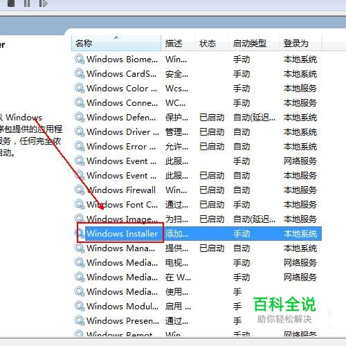Click the Wcs... description of Windows Color
The width and height of the screenshot is (346, 346).
176,88
